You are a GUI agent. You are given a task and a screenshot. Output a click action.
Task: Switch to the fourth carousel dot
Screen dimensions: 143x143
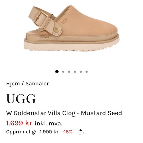(75, 71)
